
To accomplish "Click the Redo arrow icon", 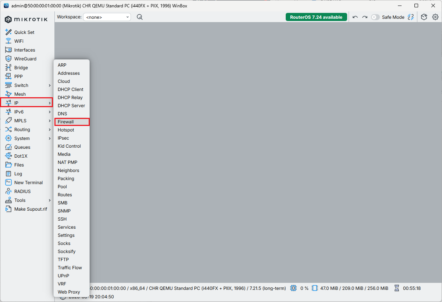I will [365, 17].
